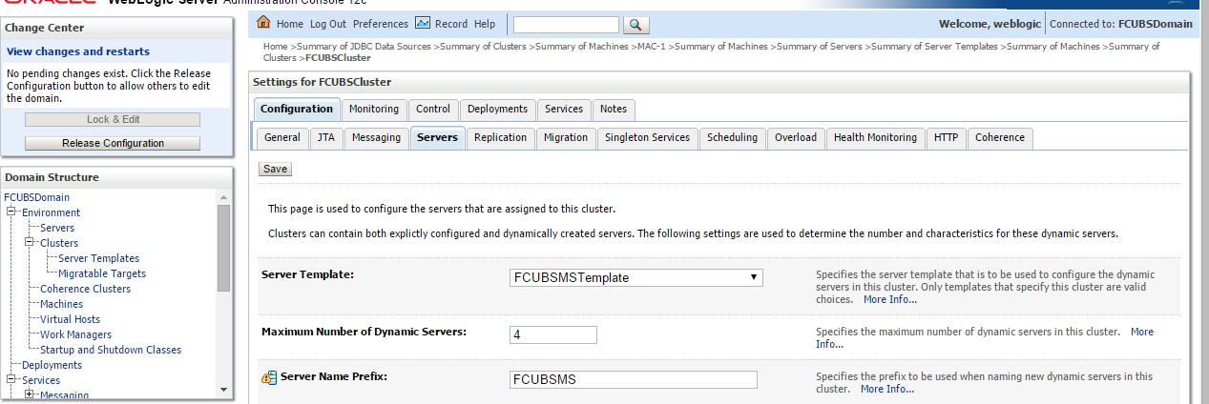Open the Deployments tab

(x=497, y=109)
